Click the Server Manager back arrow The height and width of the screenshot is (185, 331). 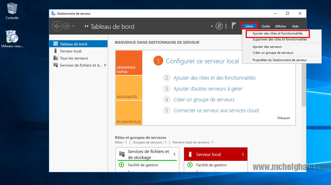[x=57, y=26]
